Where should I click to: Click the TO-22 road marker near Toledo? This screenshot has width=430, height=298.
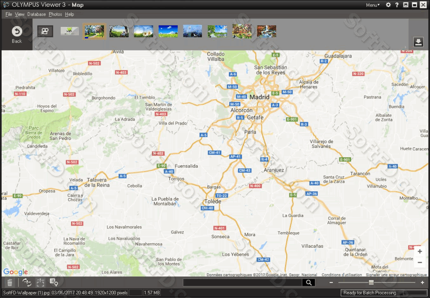pos(222,196)
